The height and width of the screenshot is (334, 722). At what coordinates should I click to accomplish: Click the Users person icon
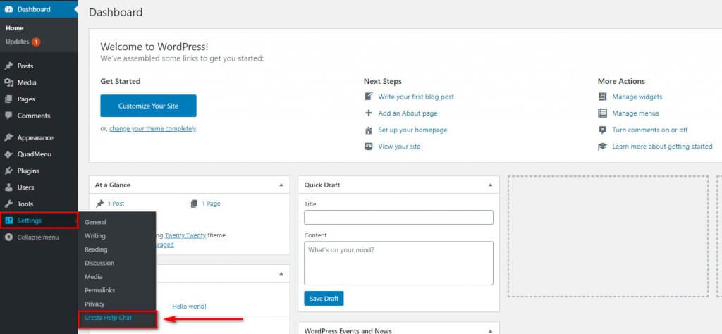[x=8, y=187]
